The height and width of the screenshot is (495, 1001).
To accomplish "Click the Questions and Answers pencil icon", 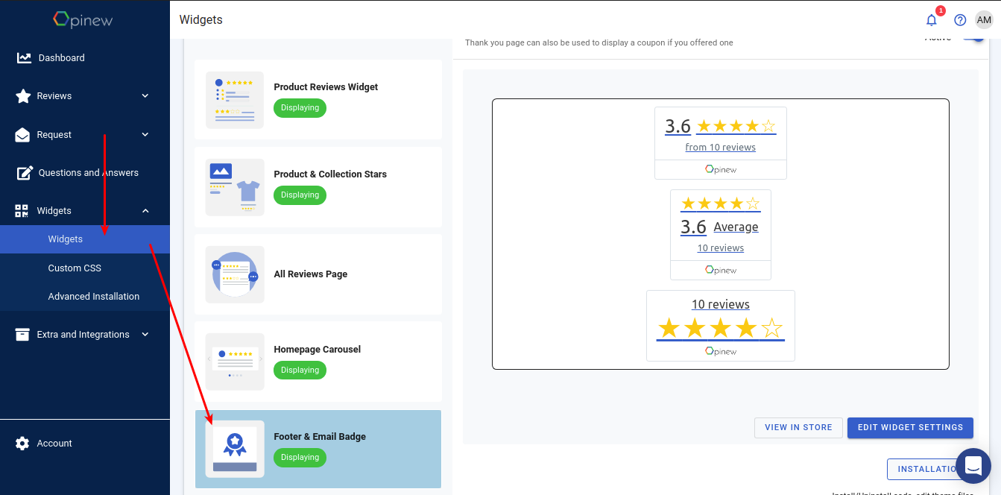I will coord(22,172).
